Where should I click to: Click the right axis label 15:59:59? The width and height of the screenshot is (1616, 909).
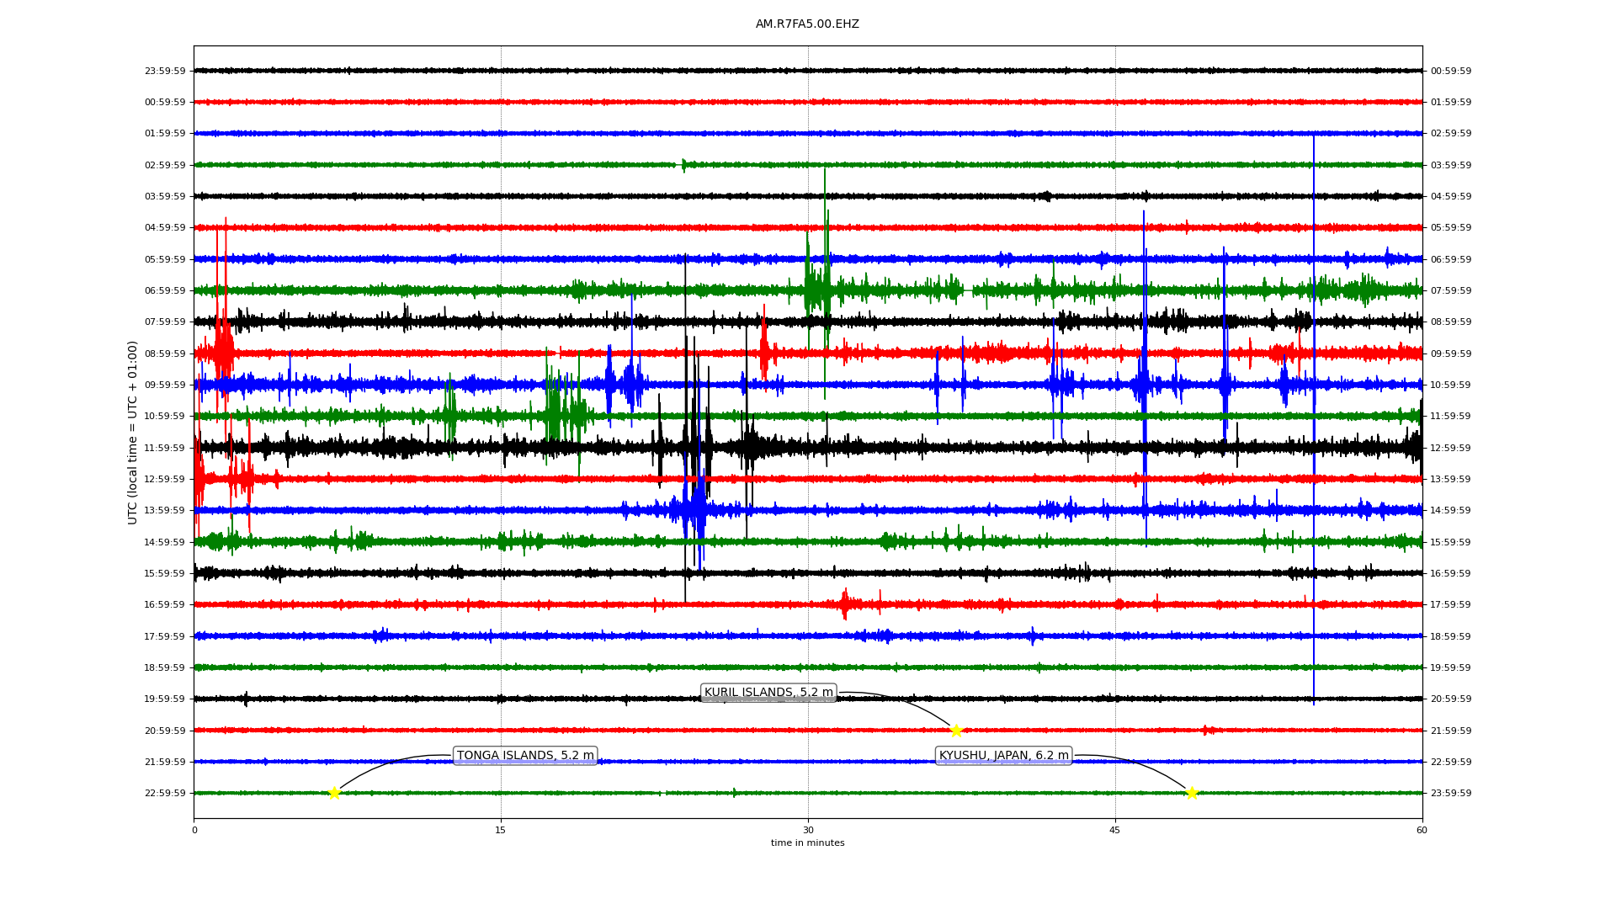coord(1451,543)
